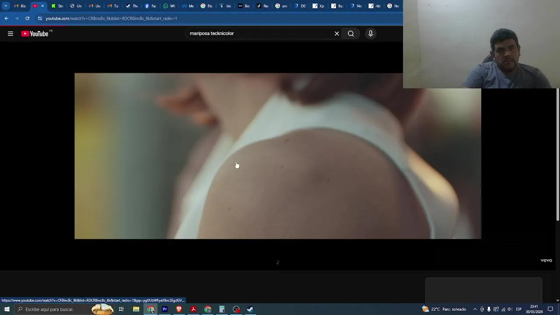This screenshot has height=315, width=560.
Task: Open Adobe Acrobat from the taskbar
Action: (x=193, y=309)
